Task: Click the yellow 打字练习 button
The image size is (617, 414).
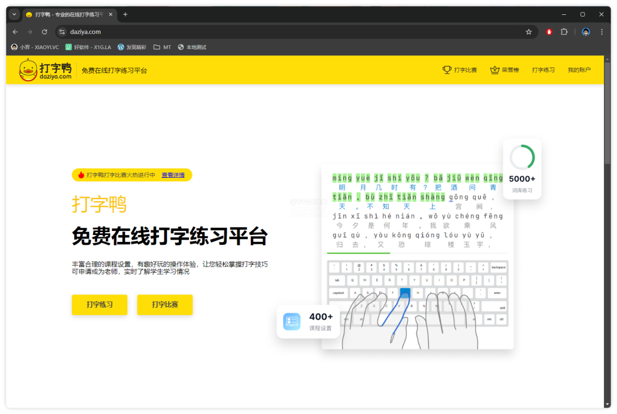Action: (x=99, y=304)
